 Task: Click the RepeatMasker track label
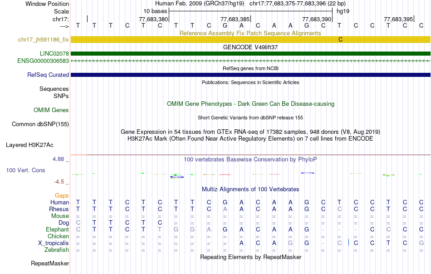point(50,263)
